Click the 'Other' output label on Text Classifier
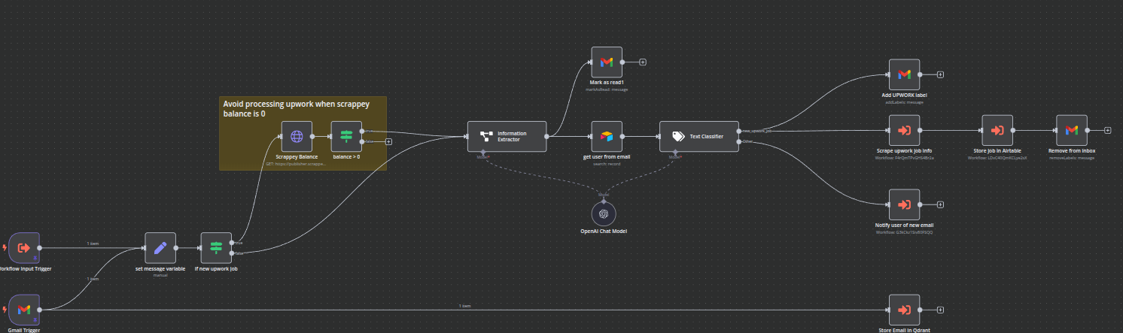The image size is (1123, 333). [x=747, y=141]
